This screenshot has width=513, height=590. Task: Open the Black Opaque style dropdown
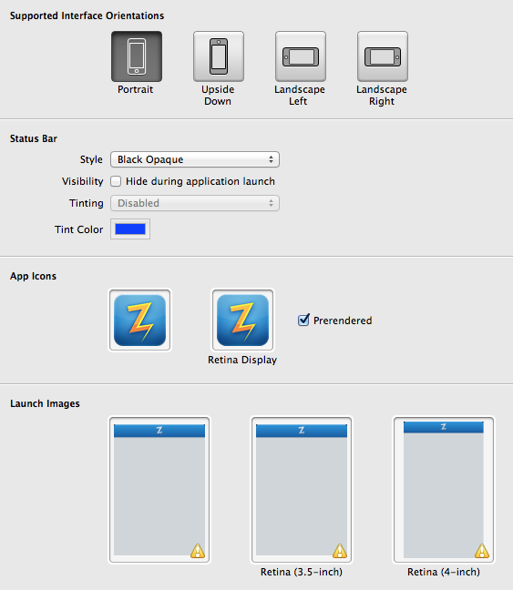point(195,159)
